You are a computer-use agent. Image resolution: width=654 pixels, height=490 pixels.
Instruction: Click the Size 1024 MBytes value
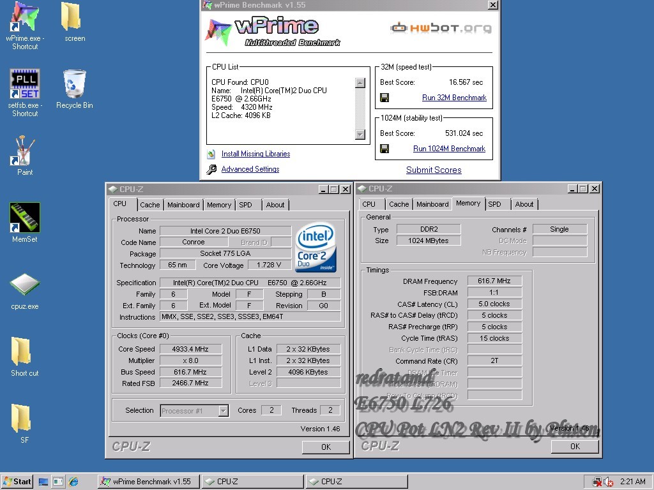tap(429, 241)
